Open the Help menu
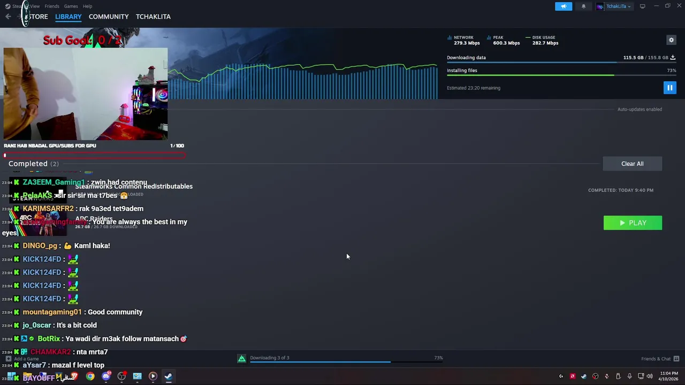This screenshot has width=685, height=385. pos(87,6)
